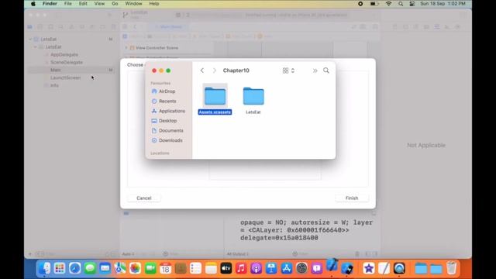Click Cancel in the Xcode sheet
Screen dimensions: 496x279
coord(144,198)
